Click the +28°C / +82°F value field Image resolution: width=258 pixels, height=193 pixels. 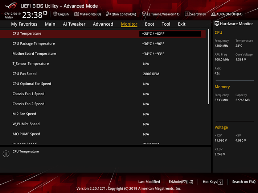click(170, 34)
